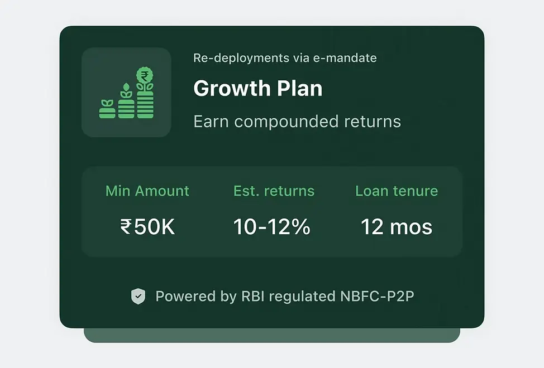544x368 pixels.
Task: Click the empty space in the stats panel left of ₹50K
Action: pos(101,227)
